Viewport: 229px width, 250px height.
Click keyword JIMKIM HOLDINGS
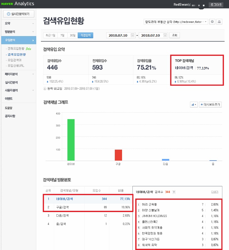click(154, 216)
